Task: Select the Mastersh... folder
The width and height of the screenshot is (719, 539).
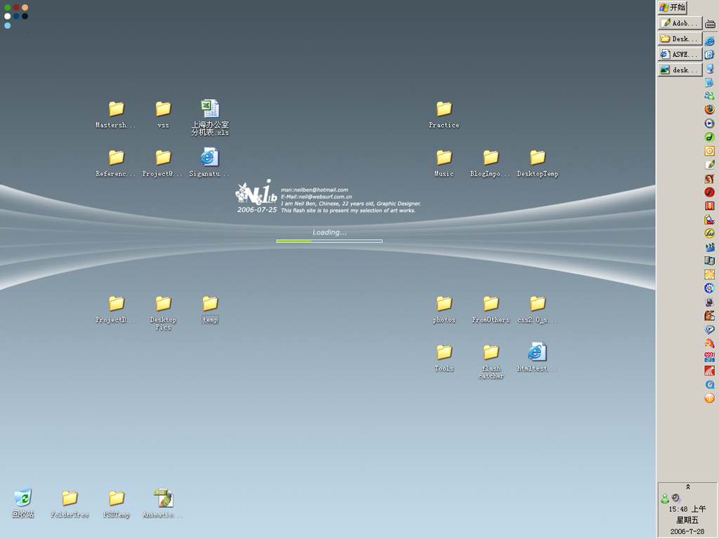Action: click(116, 114)
